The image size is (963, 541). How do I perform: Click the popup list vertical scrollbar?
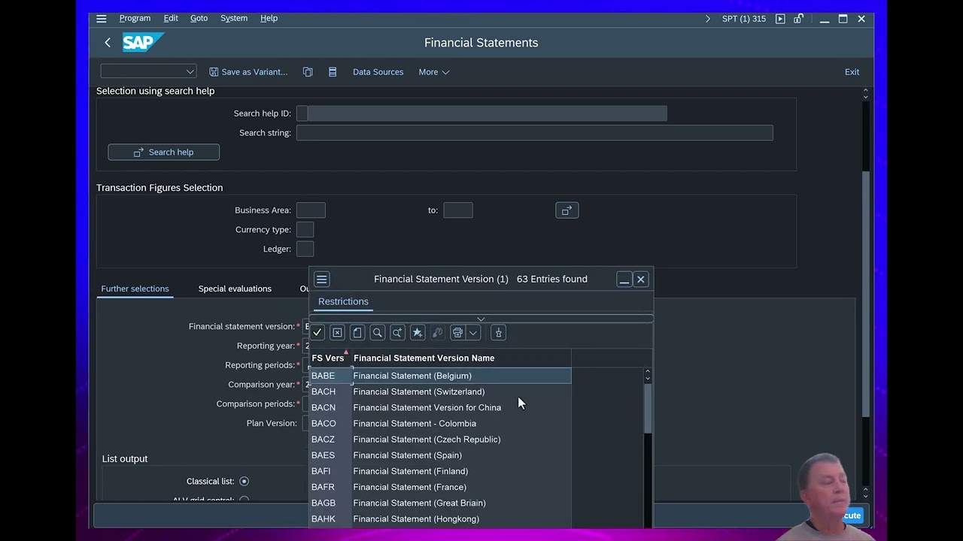[x=648, y=408]
